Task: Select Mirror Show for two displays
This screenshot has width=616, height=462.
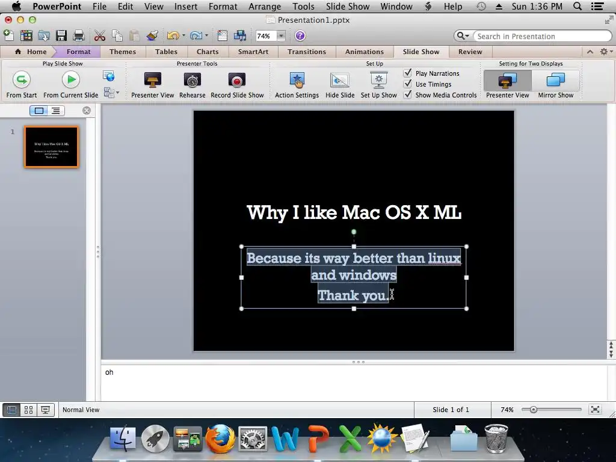Action: pyautogui.click(x=555, y=85)
